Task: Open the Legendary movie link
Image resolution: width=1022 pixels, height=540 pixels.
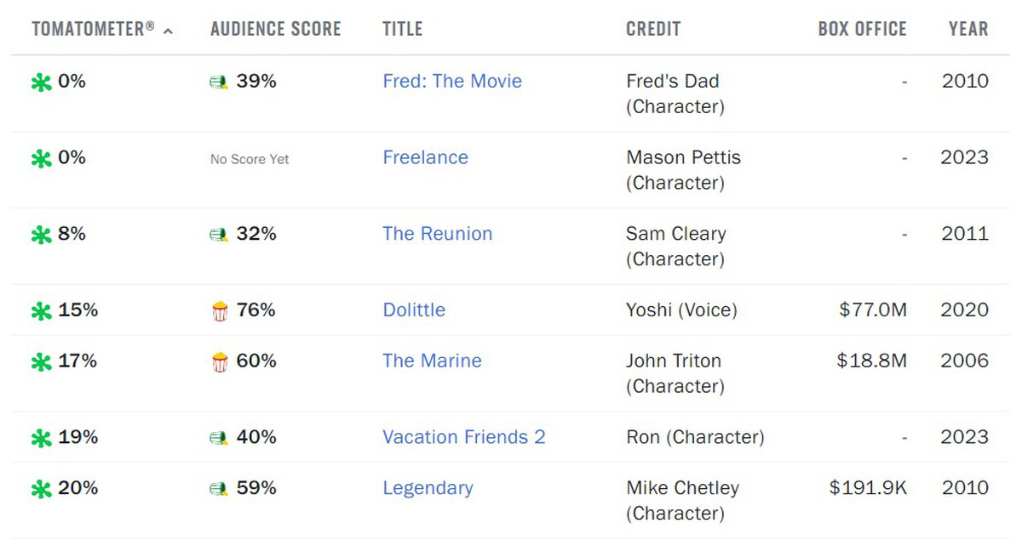Action: click(x=428, y=489)
